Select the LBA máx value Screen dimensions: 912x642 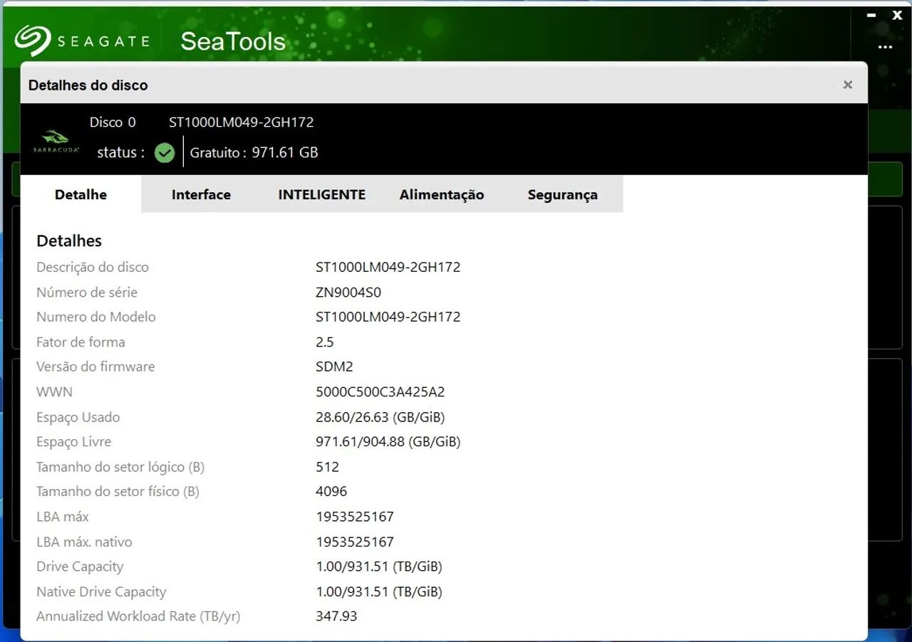355,517
